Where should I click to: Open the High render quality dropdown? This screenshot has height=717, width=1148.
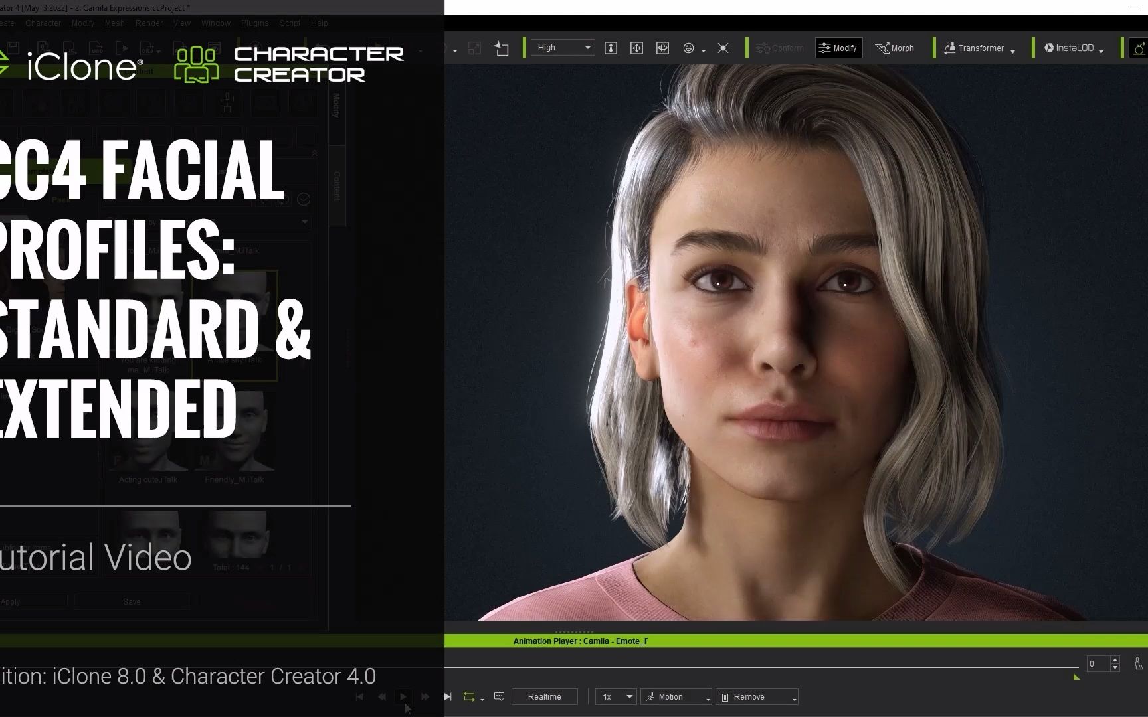[562, 48]
